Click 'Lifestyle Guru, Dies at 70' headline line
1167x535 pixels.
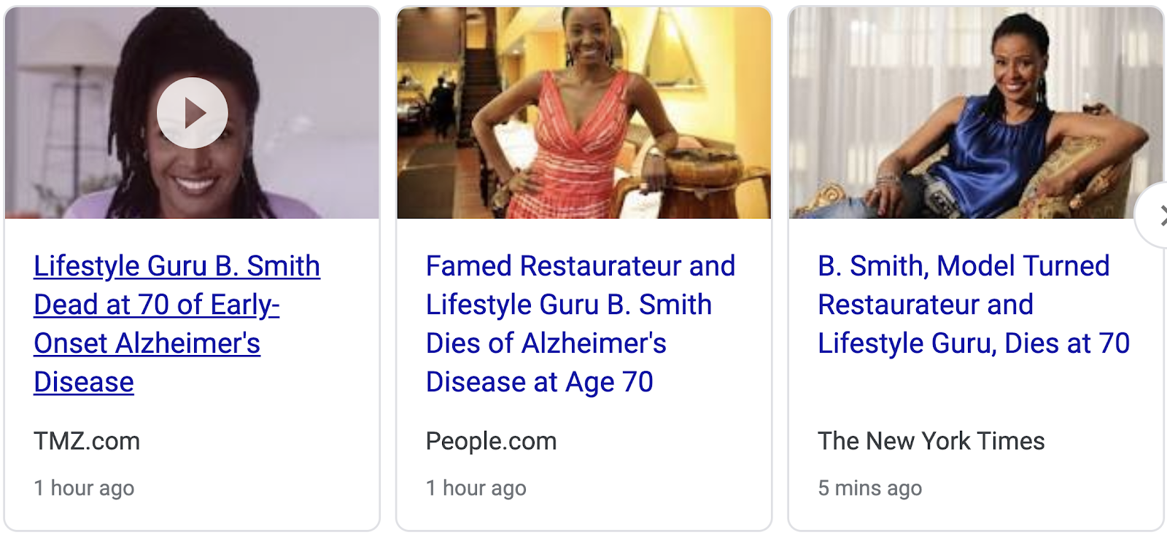973,344
